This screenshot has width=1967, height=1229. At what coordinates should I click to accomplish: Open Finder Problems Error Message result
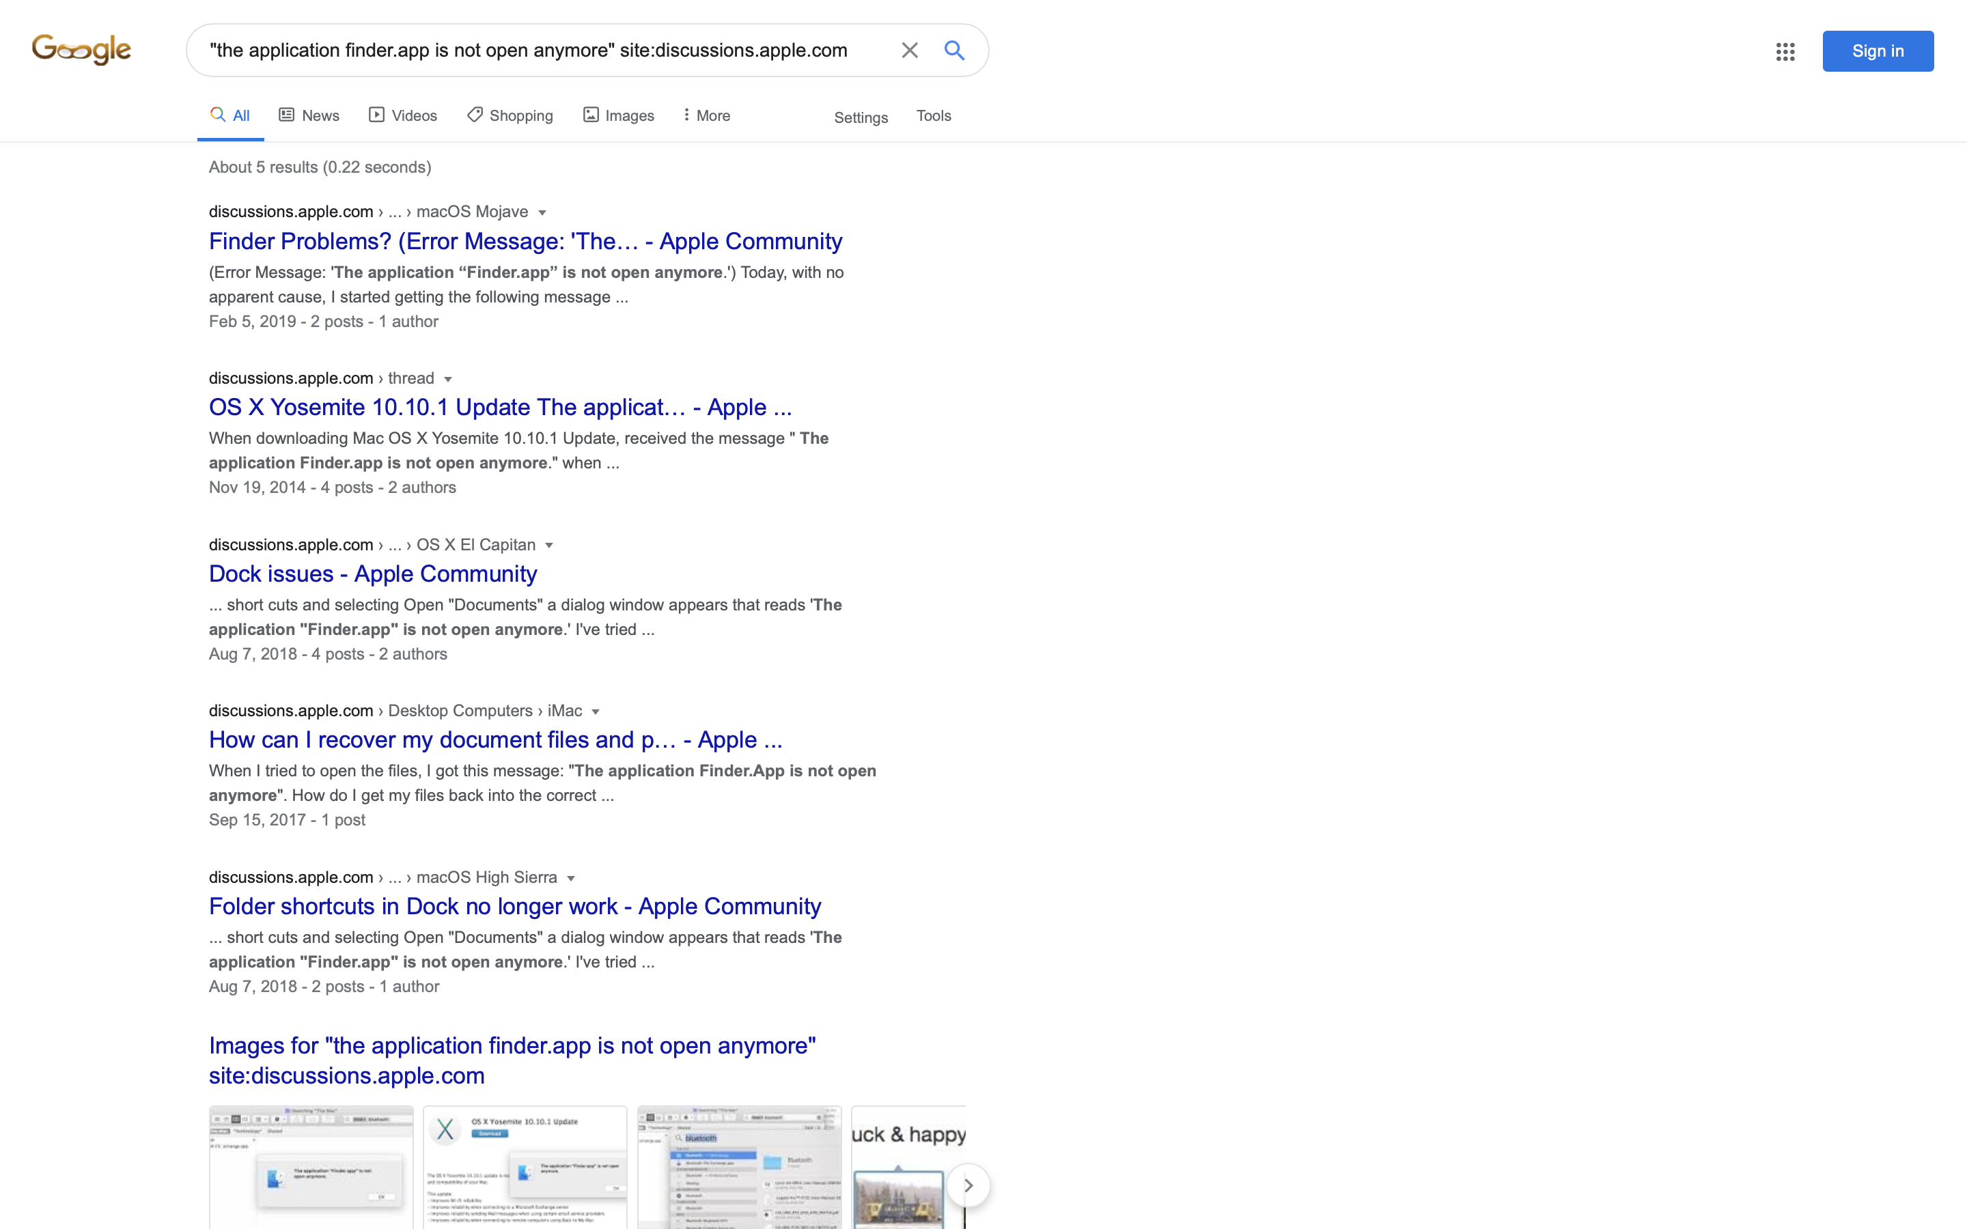[525, 242]
